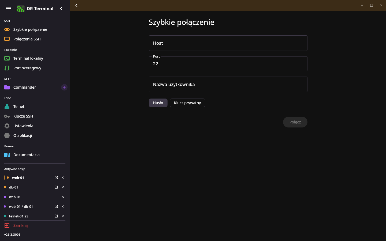386x241 pixels.
Task: Close the DR-Terminal window
Action: 381,5
